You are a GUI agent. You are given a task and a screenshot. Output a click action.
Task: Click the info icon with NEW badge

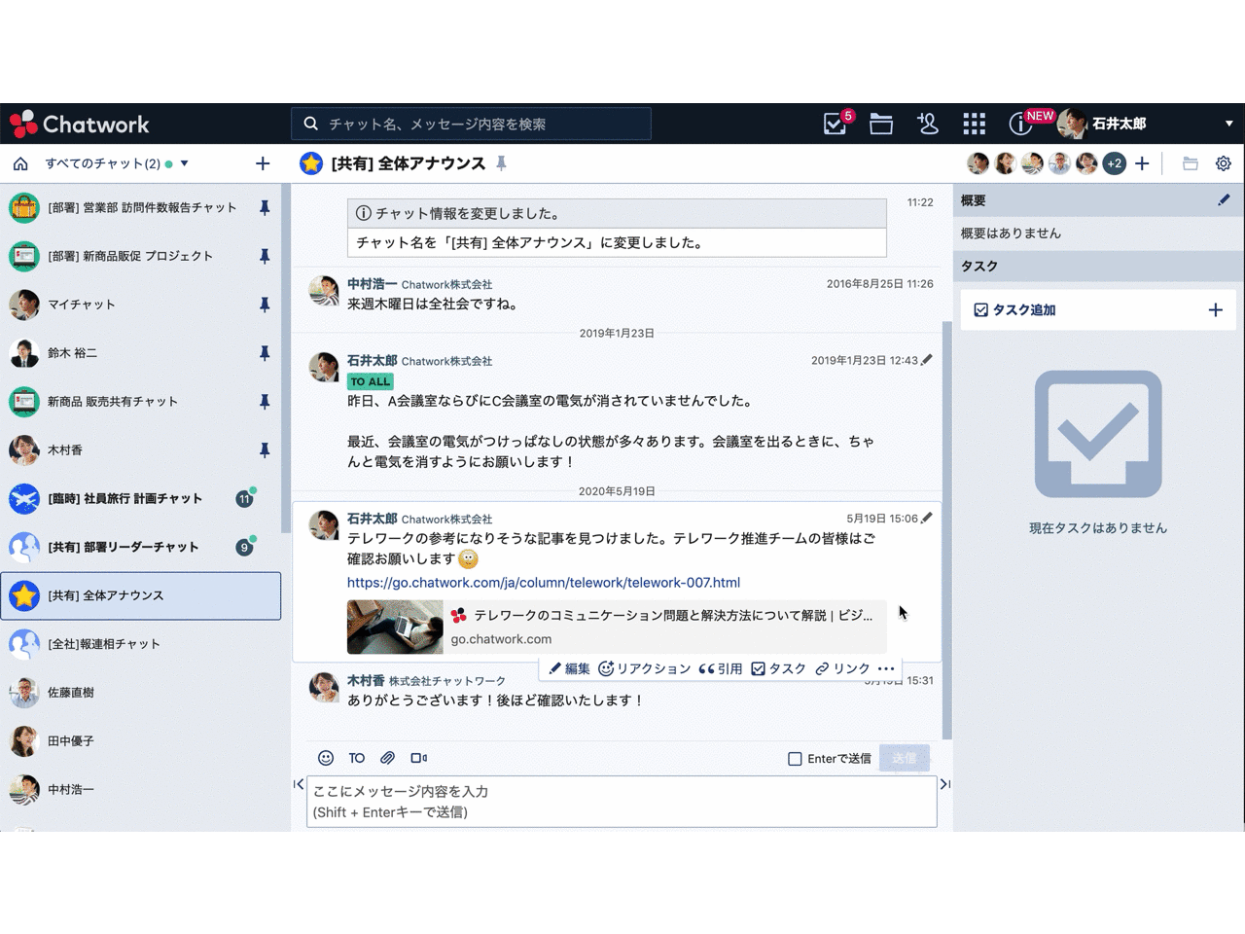click(x=1019, y=124)
